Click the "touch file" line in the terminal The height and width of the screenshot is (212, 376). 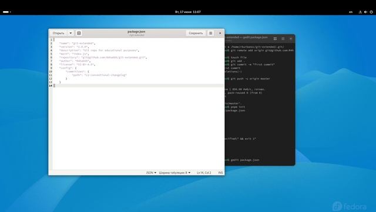tap(239, 58)
